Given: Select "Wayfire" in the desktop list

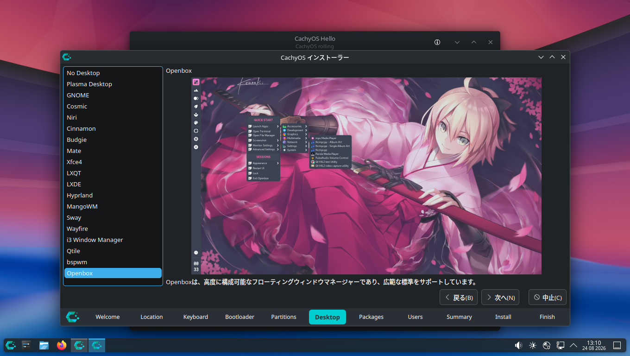Looking at the screenshot, I should (113, 229).
